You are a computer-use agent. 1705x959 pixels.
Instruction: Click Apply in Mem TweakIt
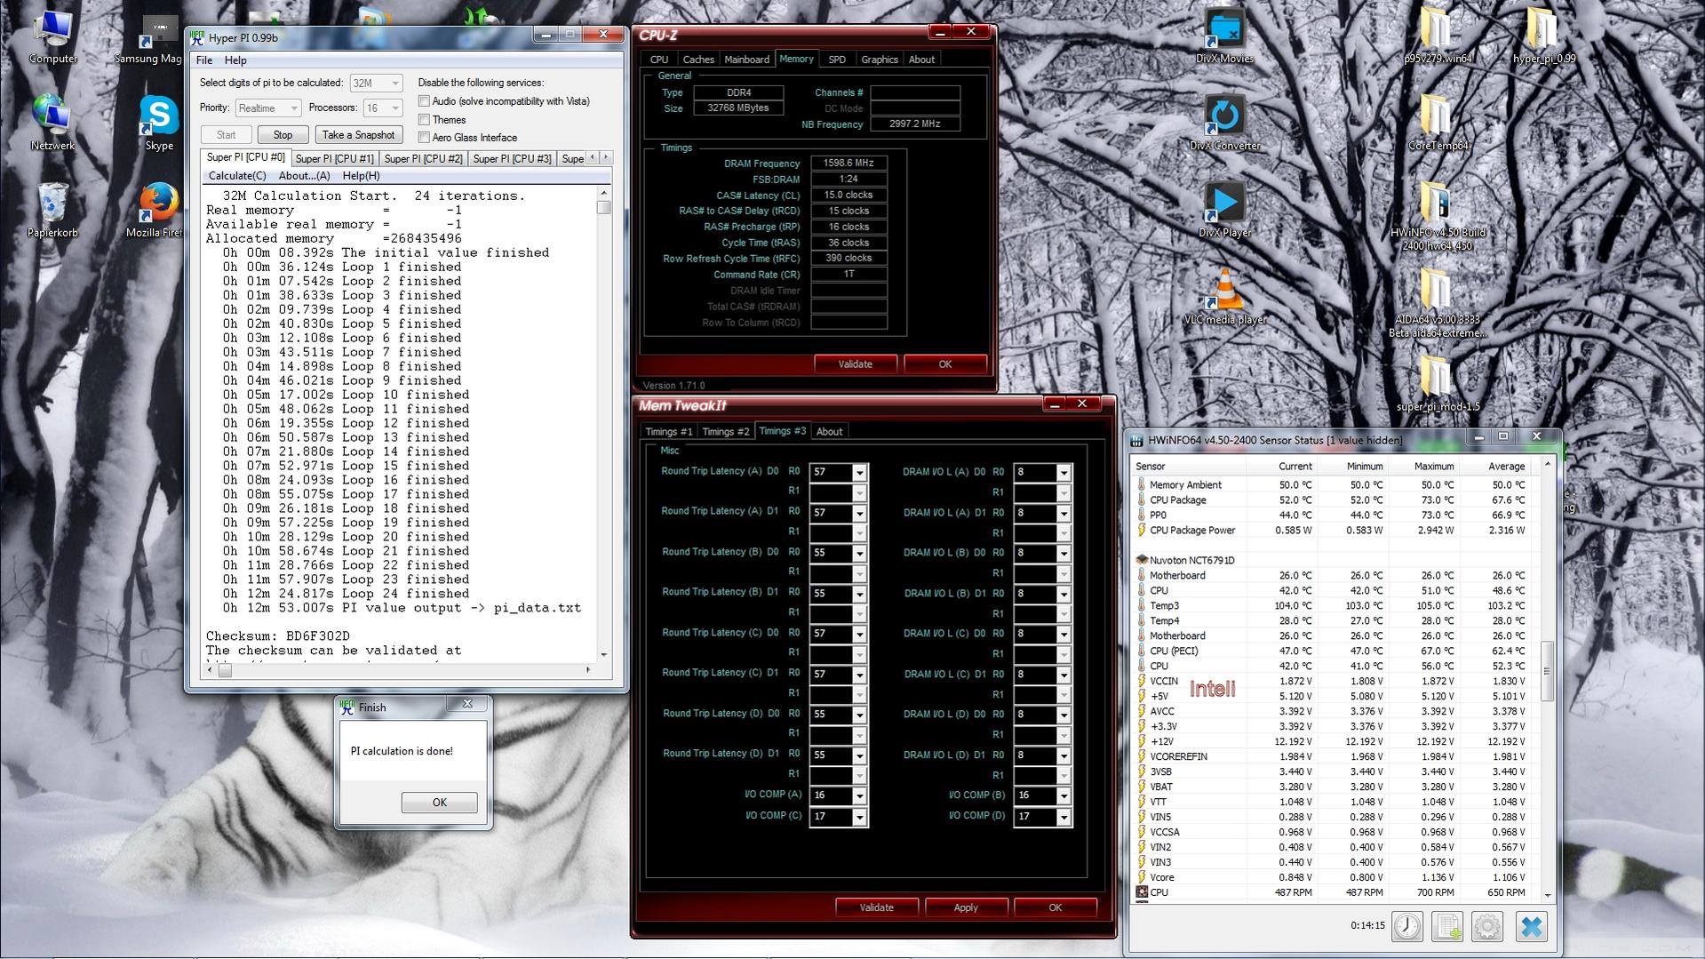966,907
